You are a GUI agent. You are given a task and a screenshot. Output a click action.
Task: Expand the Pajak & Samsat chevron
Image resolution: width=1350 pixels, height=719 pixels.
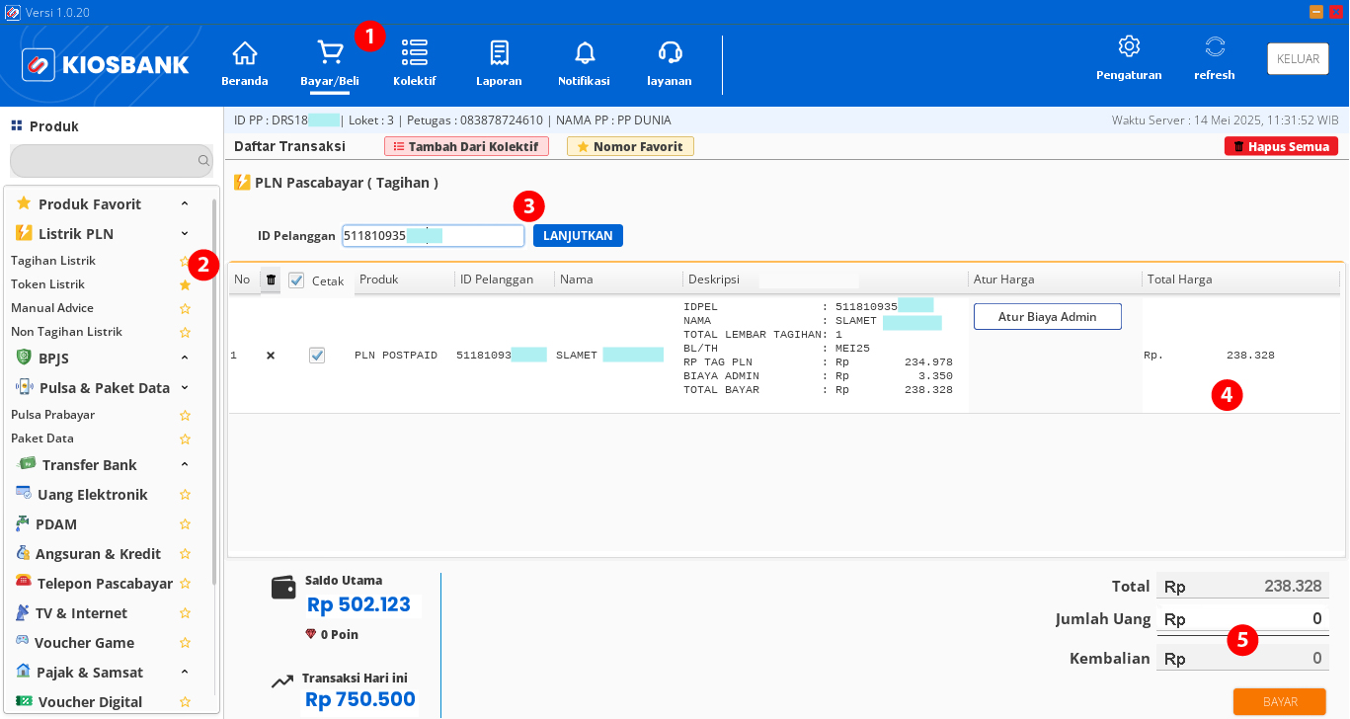185,672
